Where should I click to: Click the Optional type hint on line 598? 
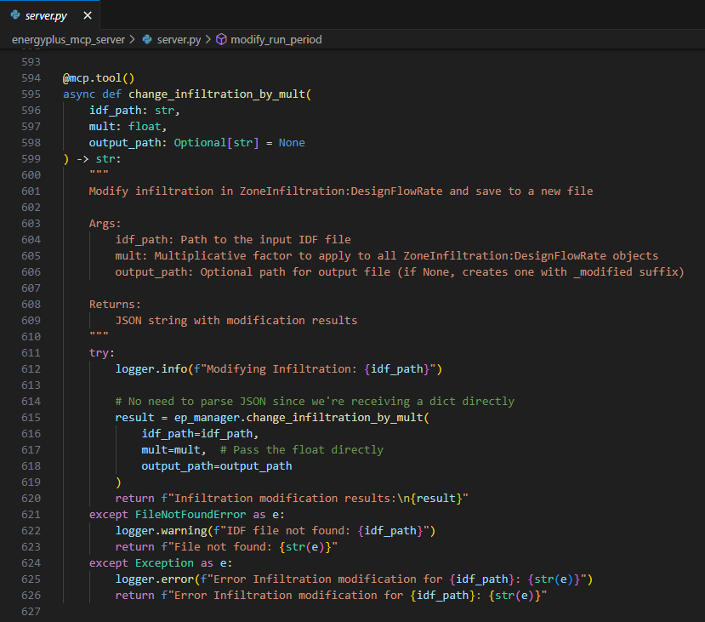199,142
